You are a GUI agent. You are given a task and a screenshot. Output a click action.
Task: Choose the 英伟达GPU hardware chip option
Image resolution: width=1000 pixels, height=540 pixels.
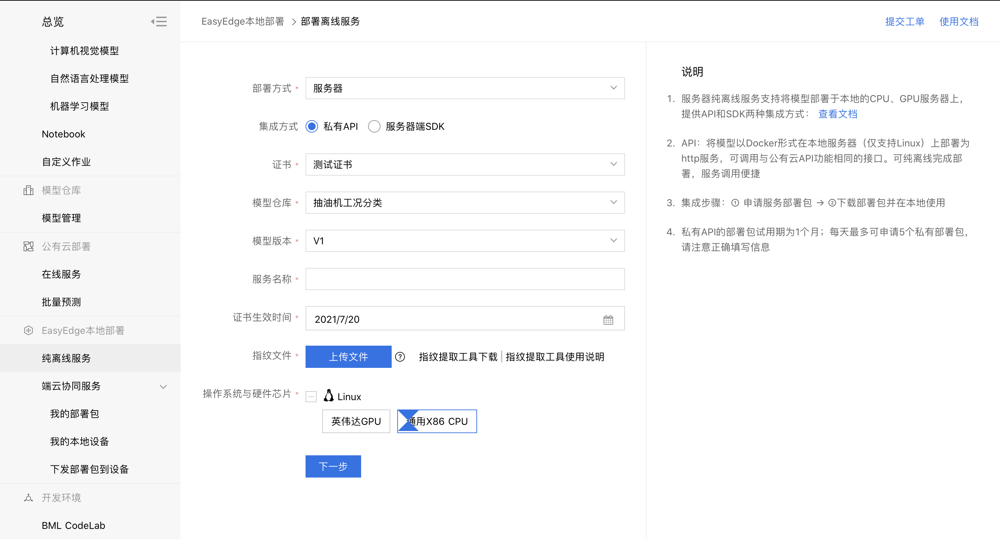356,421
